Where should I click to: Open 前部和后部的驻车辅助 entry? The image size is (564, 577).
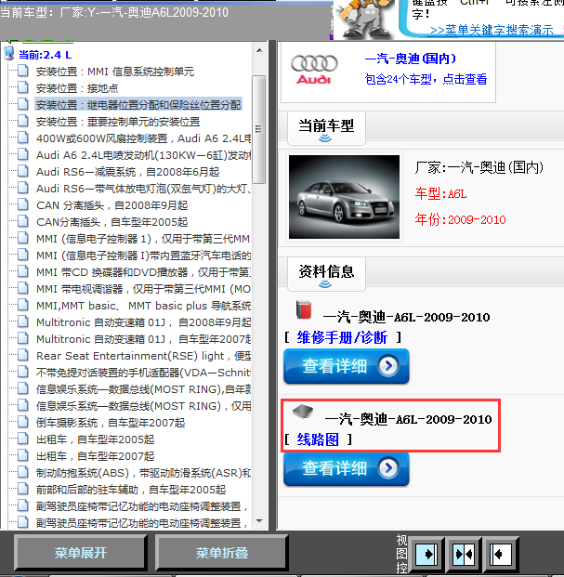(131, 490)
